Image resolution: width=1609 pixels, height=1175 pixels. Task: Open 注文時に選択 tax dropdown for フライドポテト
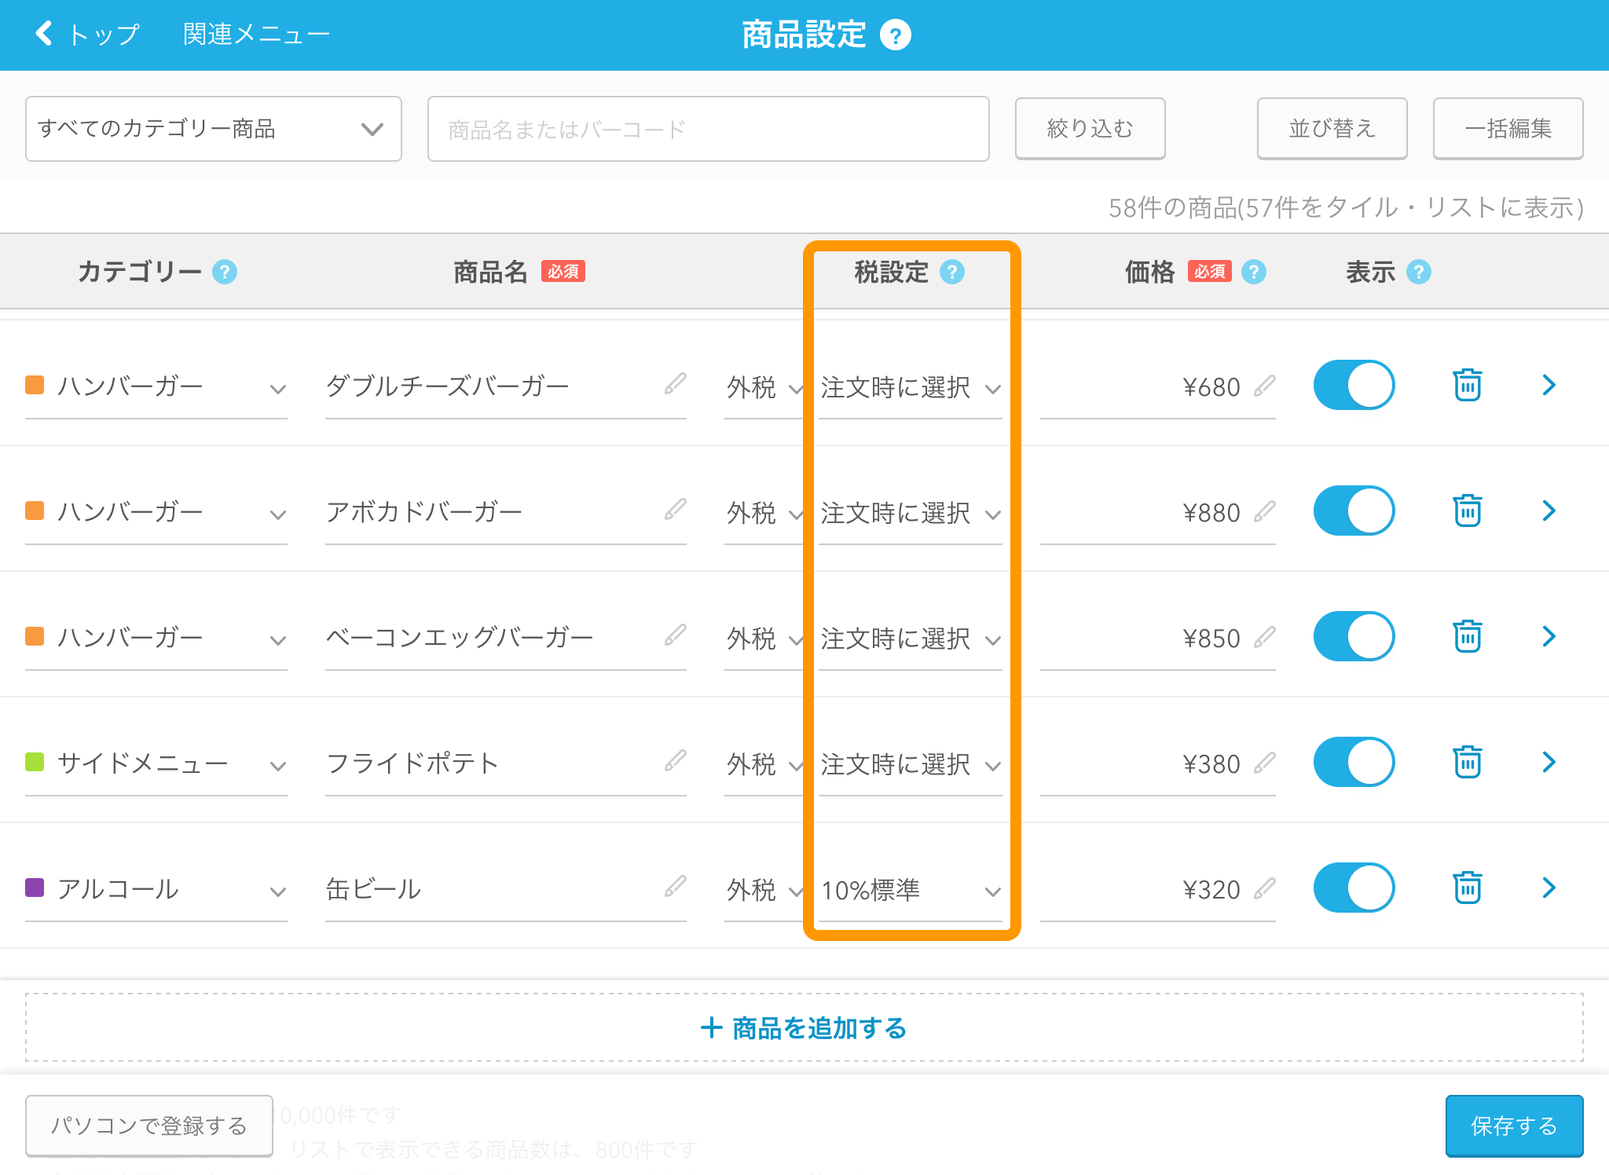(x=911, y=764)
